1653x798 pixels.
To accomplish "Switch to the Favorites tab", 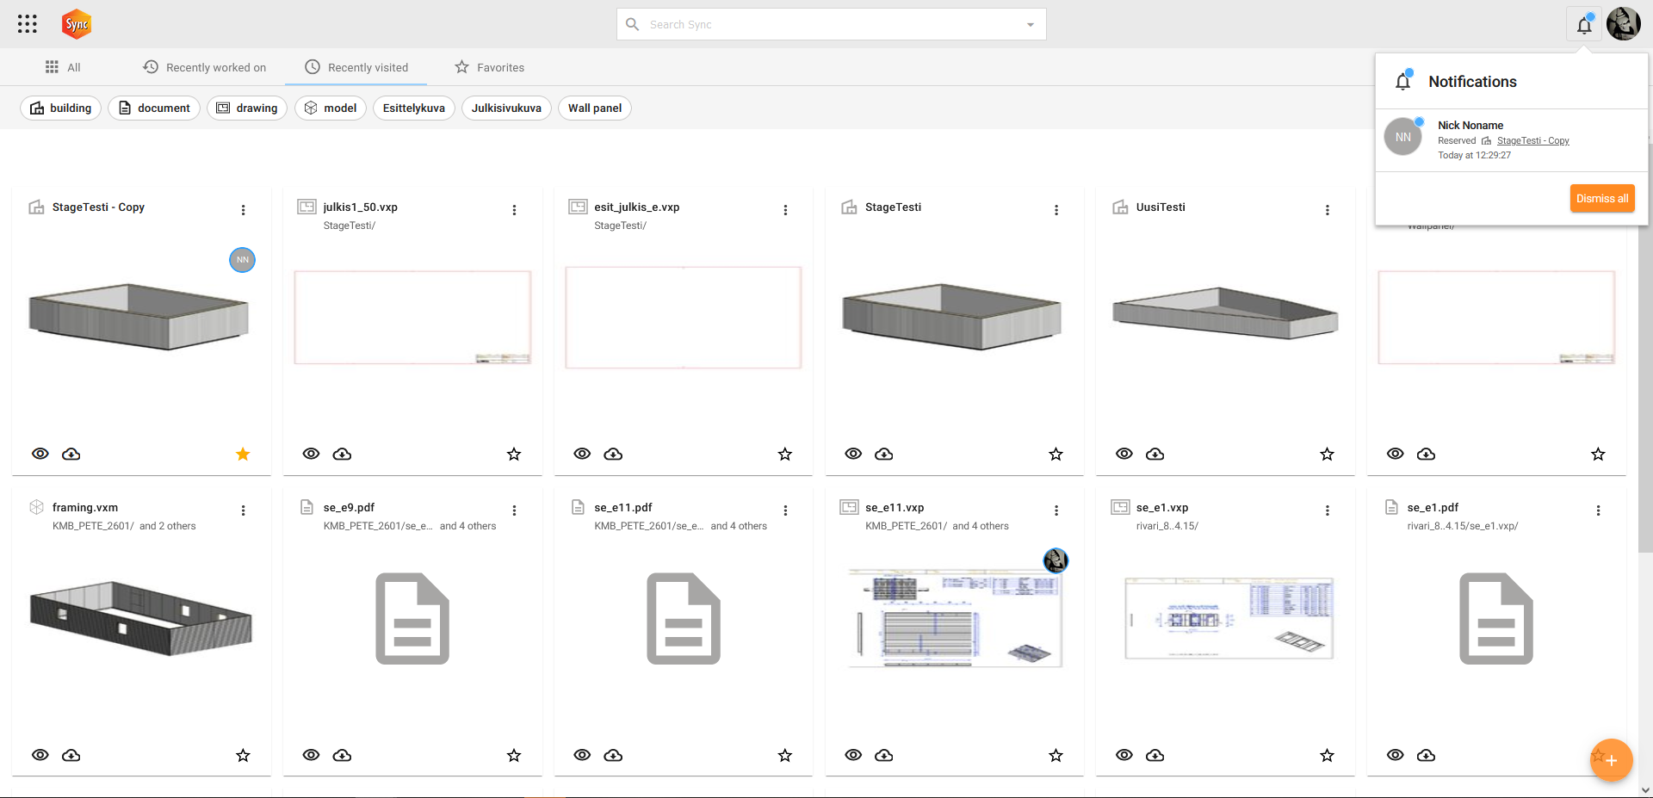I will tap(489, 67).
